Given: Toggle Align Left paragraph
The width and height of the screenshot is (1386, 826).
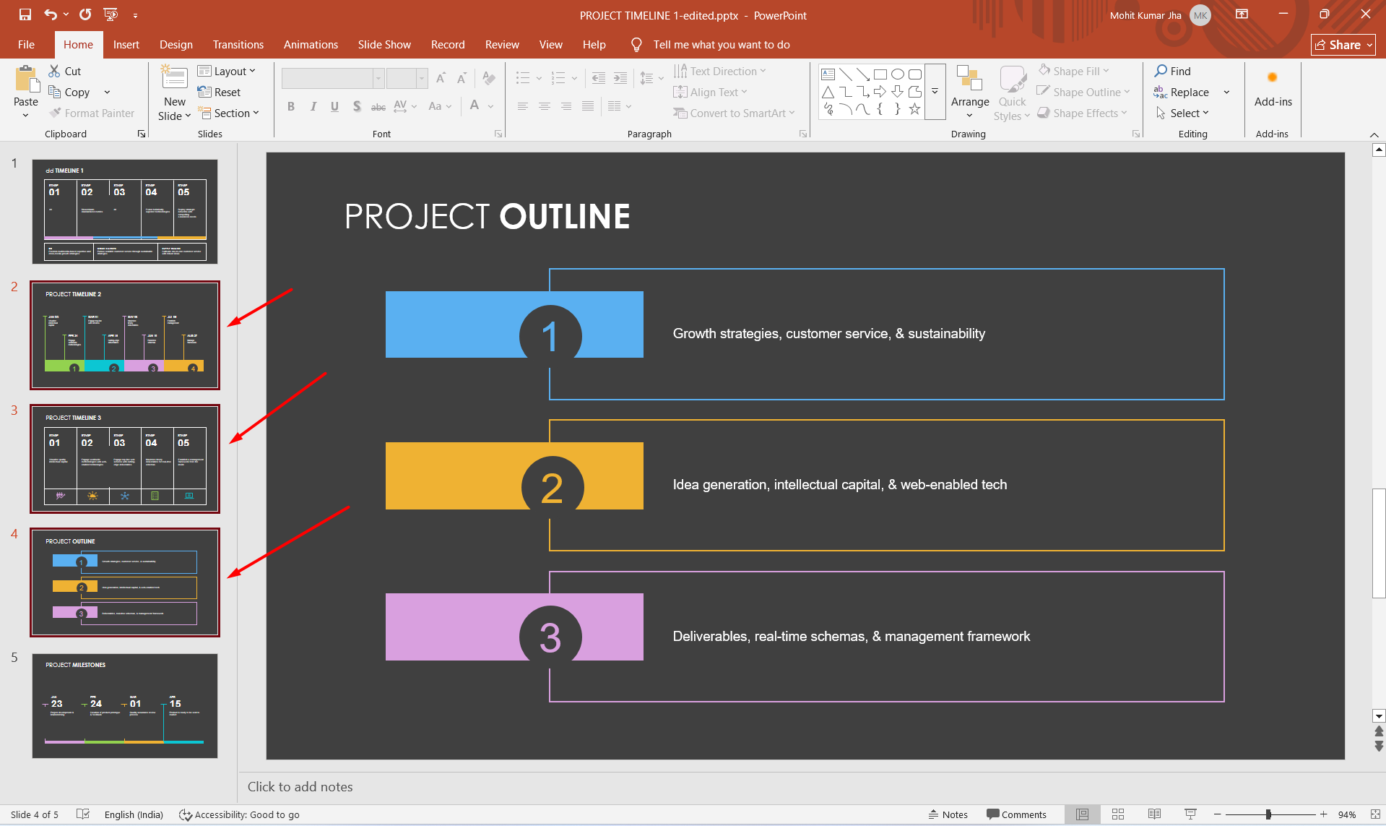Looking at the screenshot, I should tap(523, 106).
